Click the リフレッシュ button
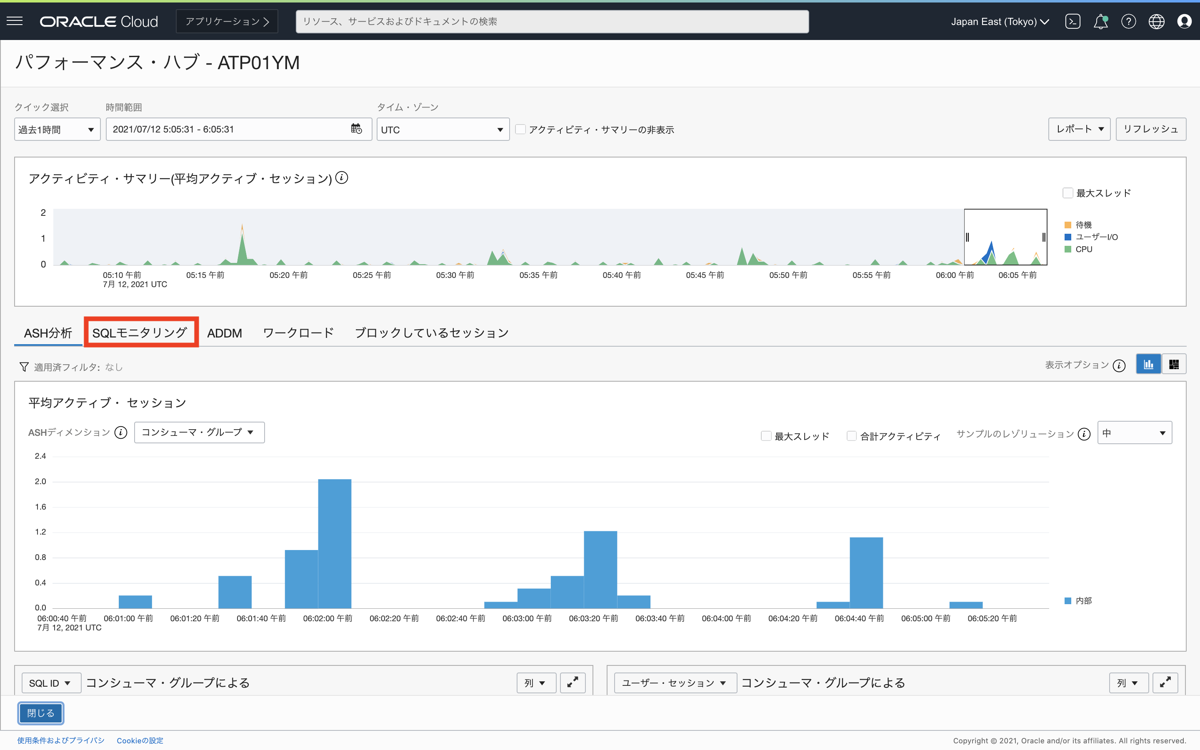 [1150, 129]
